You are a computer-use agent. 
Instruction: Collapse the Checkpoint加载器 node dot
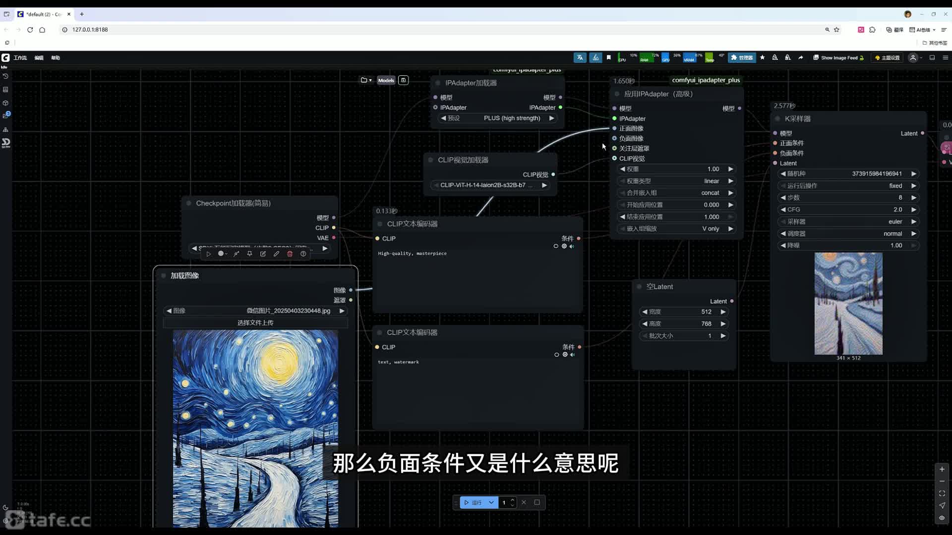click(x=188, y=203)
